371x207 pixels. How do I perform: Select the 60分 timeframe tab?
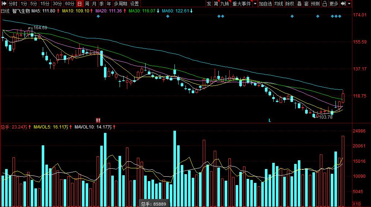click(69, 4)
